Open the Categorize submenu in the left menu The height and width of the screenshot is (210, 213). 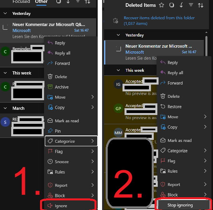(x=71, y=141)
